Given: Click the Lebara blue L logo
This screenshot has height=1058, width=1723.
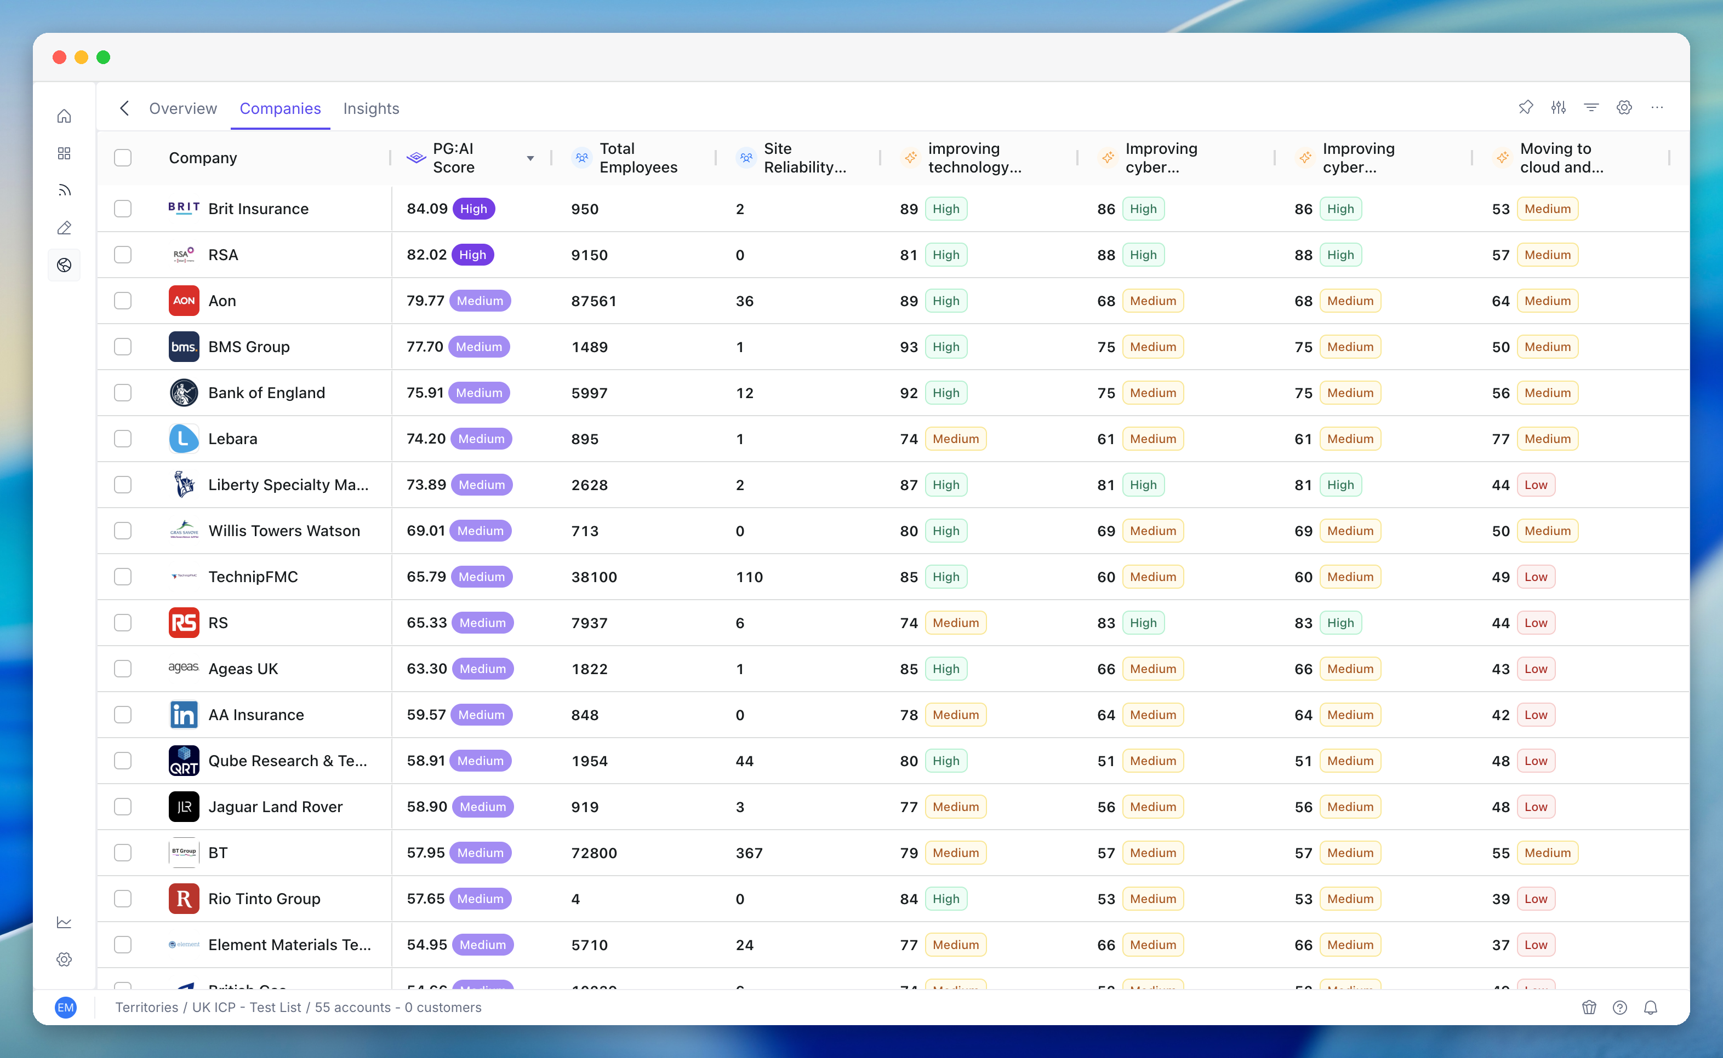Looking at the screenshot, I should pos(184,439).
